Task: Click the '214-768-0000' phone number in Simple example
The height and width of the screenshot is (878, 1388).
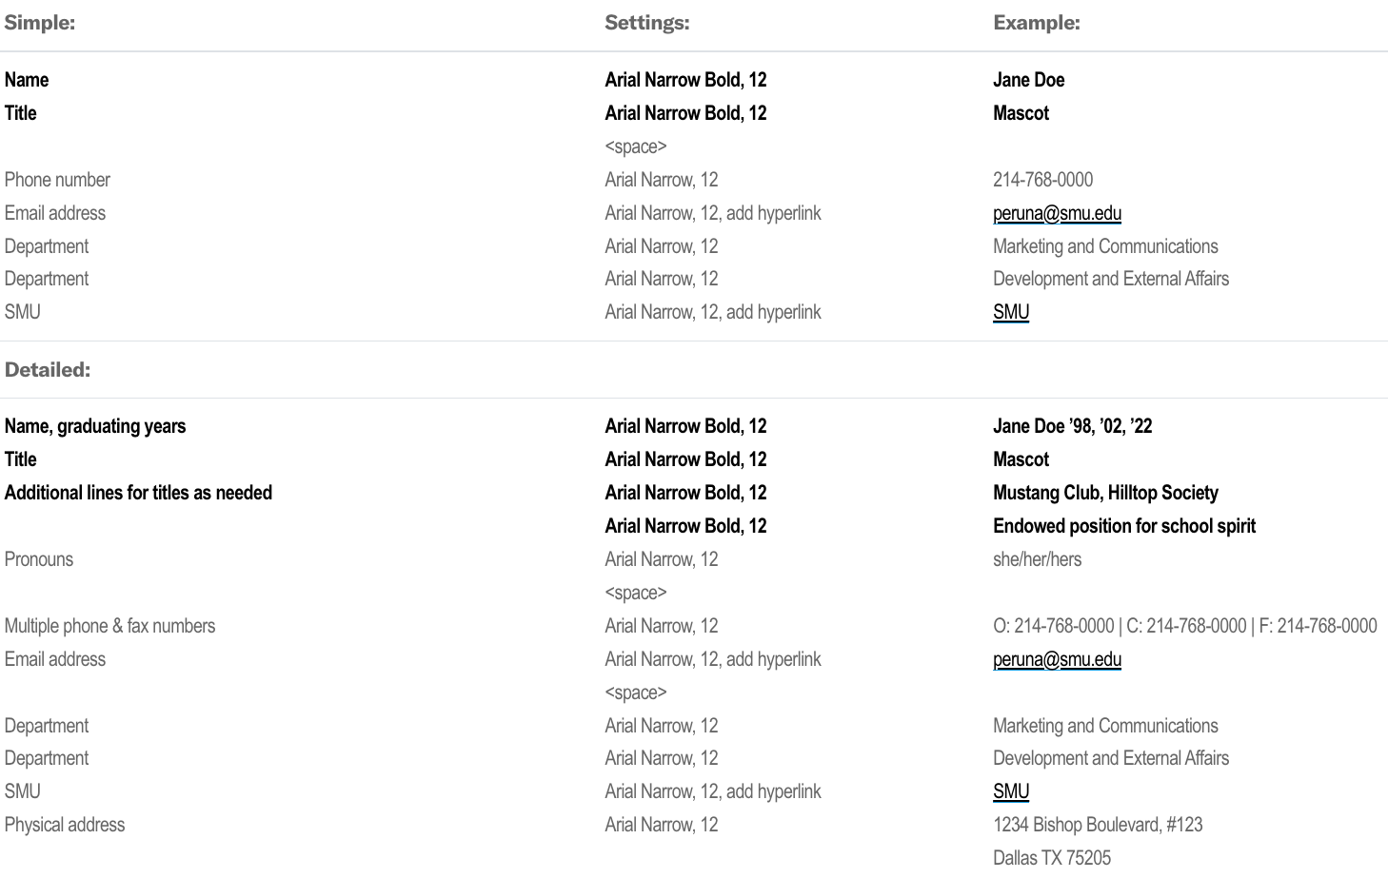Action: click(1042, 180)
